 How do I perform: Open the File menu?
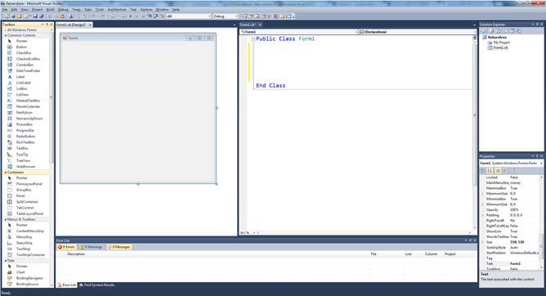pyautogui.click(x=5, y=10)
